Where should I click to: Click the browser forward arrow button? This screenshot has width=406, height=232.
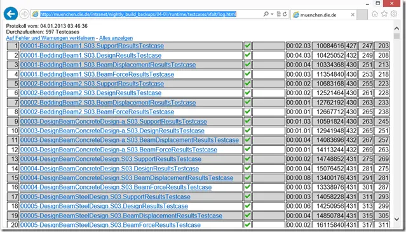(x=24, y=14)
